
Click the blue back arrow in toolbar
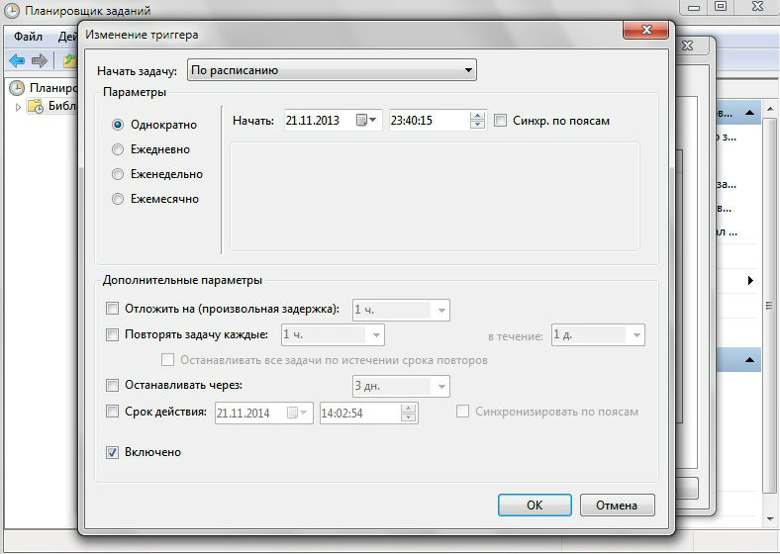point(17,61)
